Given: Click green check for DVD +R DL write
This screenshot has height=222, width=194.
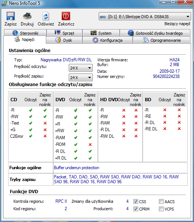Looking at the screenshot, I should 90,158.
